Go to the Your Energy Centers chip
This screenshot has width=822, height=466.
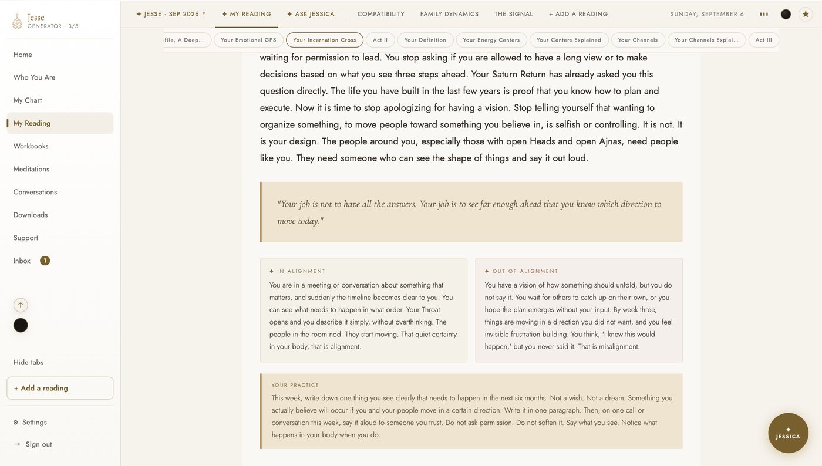tap(491, 40)
